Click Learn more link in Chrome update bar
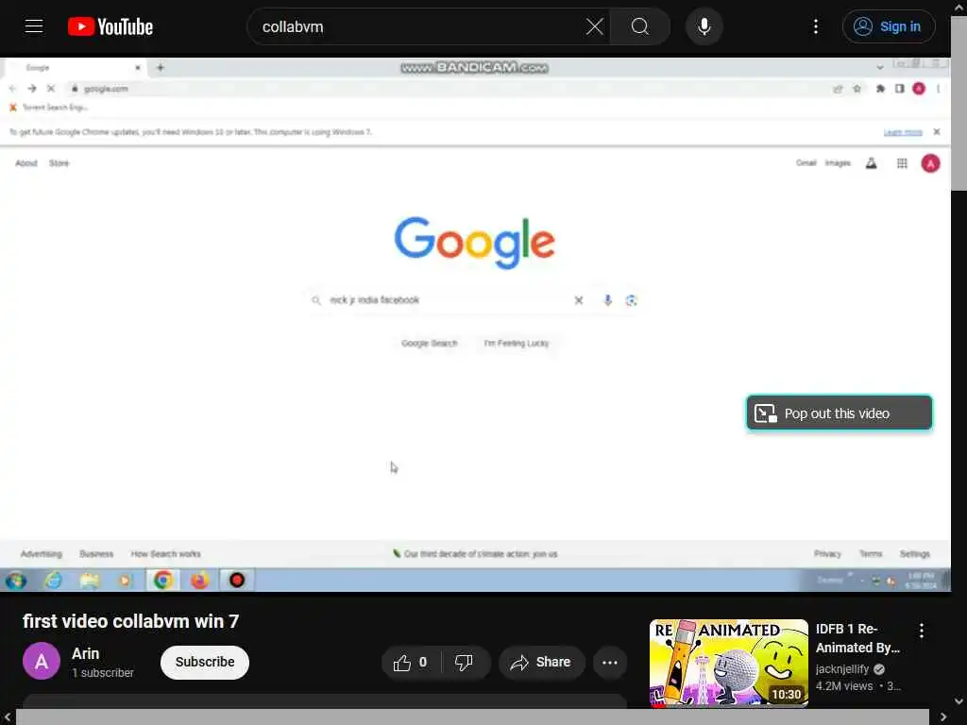 coord(903,132)
